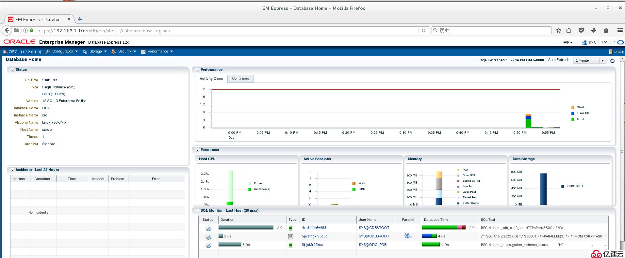Image resolution: width=625 pixels, height=258 pixels.
Task: Go back with the Firefox back arrow
Action: pyautogui.click(x=7, y=30)
